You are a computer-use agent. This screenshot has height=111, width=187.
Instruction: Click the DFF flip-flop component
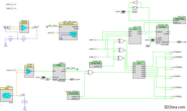click(x=135, y=9)
